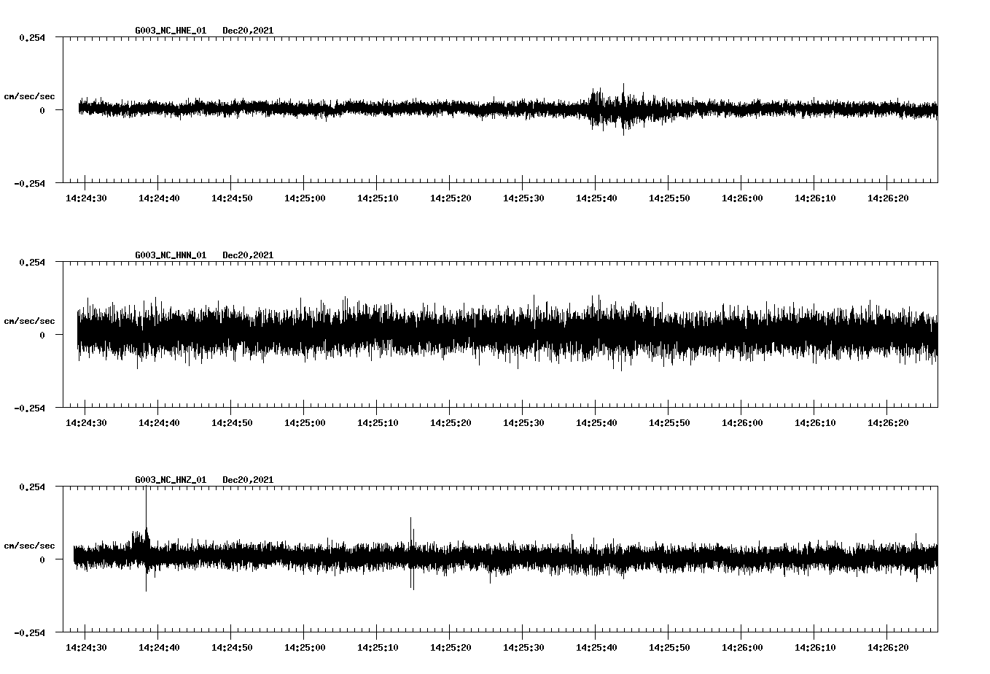Click the 14:25:30 time label under HNN plot
The width and height of the screenshot is (990, 674).
coord(523,422)
